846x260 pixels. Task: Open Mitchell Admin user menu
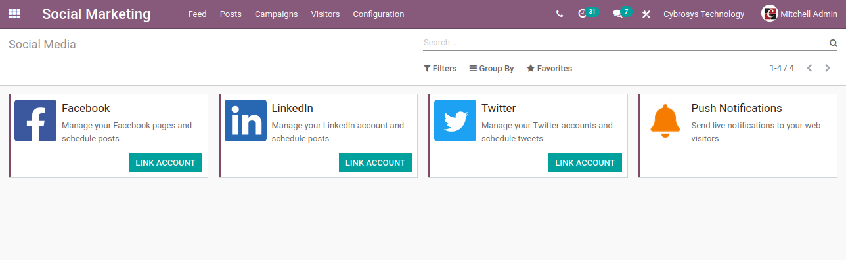click(x=799, y=14)
